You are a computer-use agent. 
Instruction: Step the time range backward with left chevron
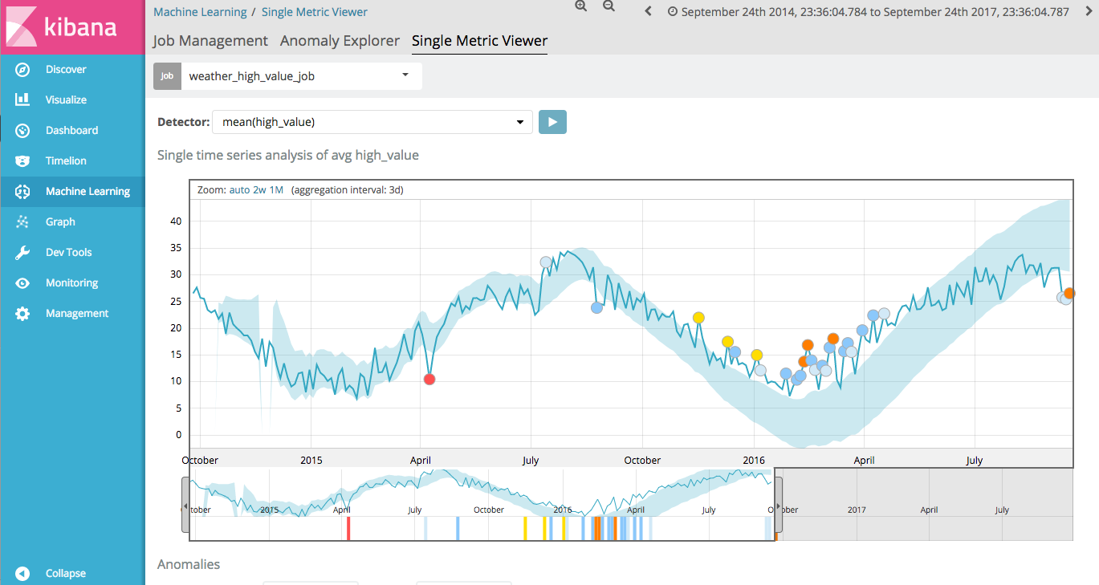pos(649,12)
